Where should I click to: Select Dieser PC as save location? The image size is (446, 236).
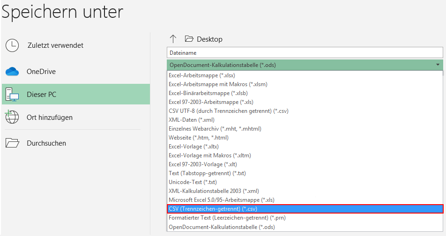click(76, 94)
